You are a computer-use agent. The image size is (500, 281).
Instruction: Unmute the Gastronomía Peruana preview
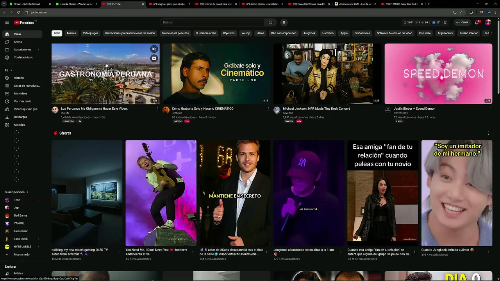(x=154, y=49)
